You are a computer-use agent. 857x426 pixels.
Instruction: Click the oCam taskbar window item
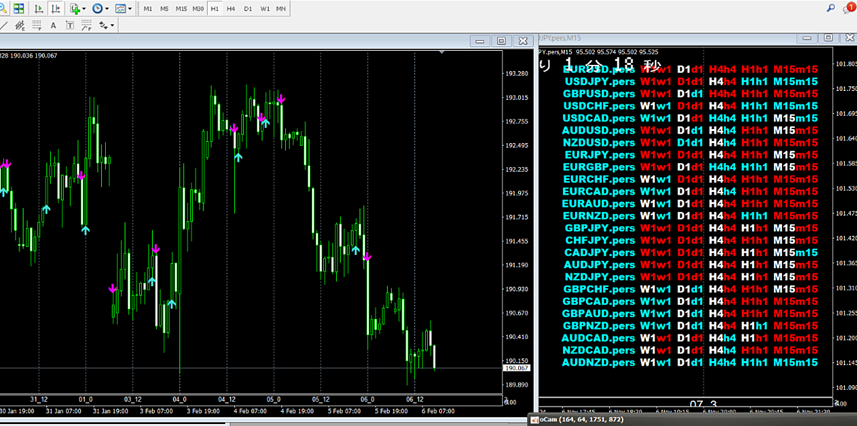point(576,419)
